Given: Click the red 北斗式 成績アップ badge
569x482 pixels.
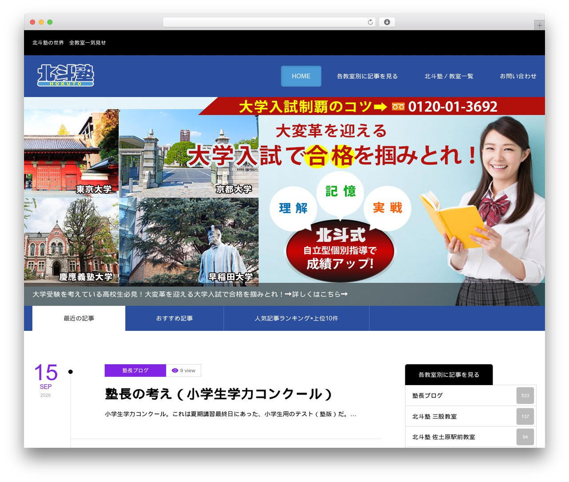Looking at the screenshot, I should pyautogui.click(x=340, y=250).
